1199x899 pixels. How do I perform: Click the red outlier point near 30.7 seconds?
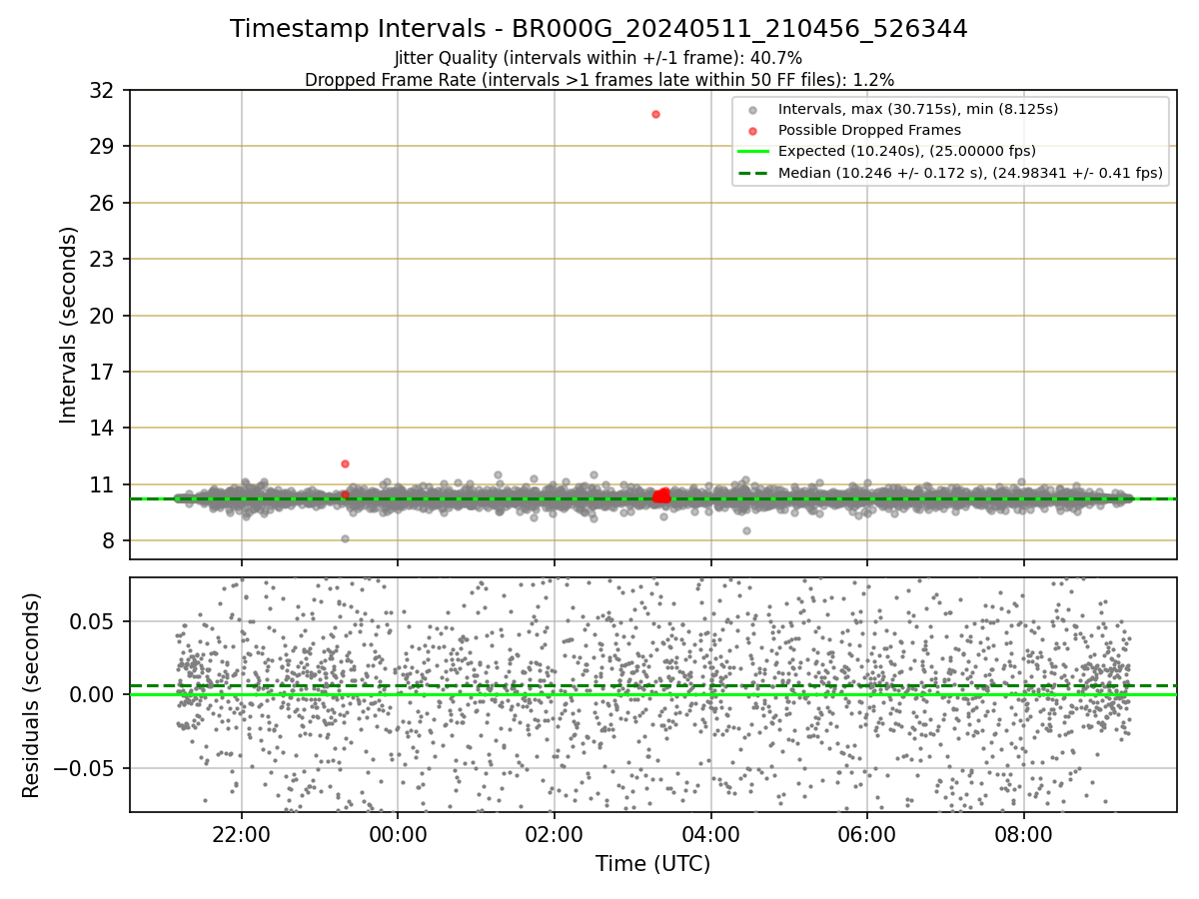(655, 114)
